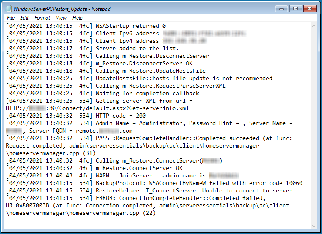The width and height of the screenshot is (322, 234).
Task: Open the Help menu
Action: pos(77,18)
